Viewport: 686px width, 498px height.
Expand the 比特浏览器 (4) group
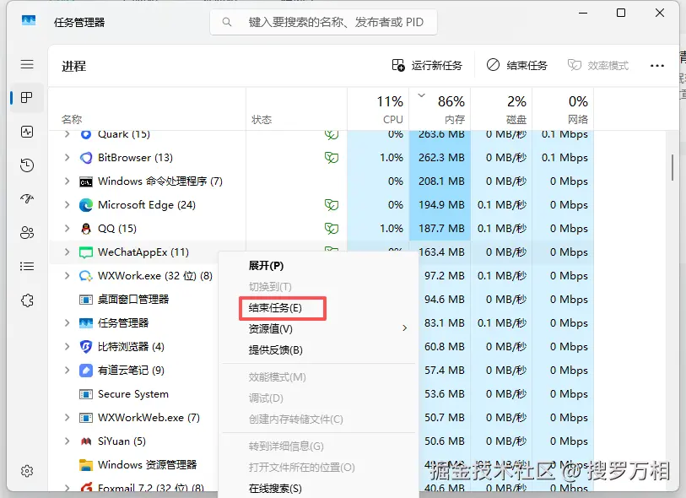pyautogui.click(x=67, y=346)
